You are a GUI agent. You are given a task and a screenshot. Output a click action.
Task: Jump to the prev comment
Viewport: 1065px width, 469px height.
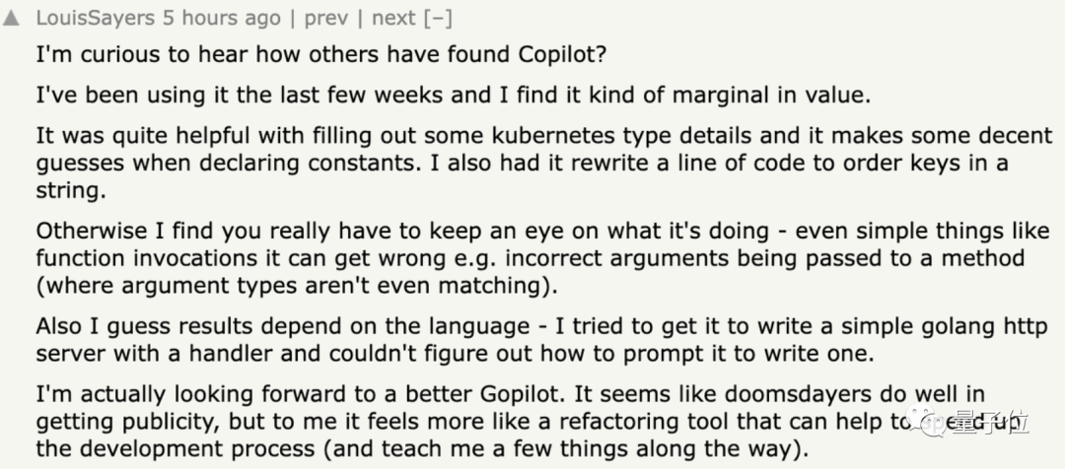tap(324, 19)
